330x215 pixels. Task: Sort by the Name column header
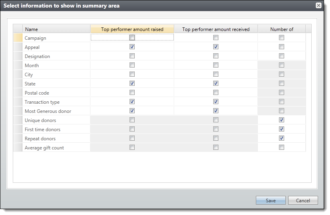(56, 29)
